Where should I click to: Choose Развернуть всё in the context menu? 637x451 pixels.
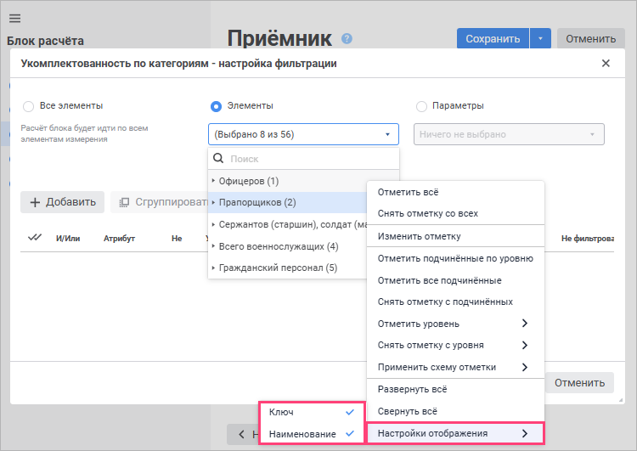pyautogui.click(x=412, y=389)
